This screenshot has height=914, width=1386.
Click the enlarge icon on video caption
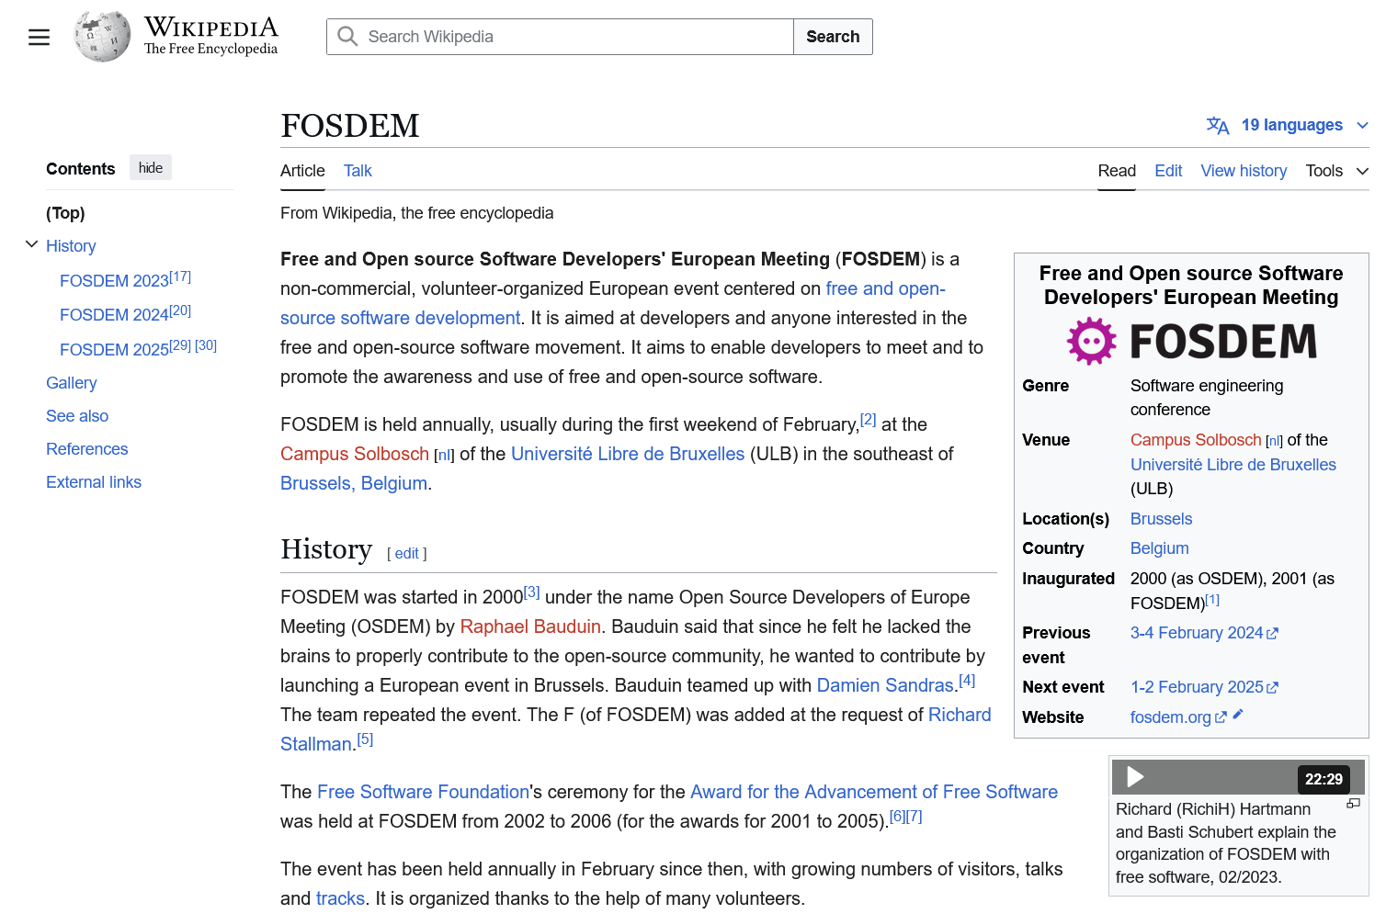coord(1353,804)
